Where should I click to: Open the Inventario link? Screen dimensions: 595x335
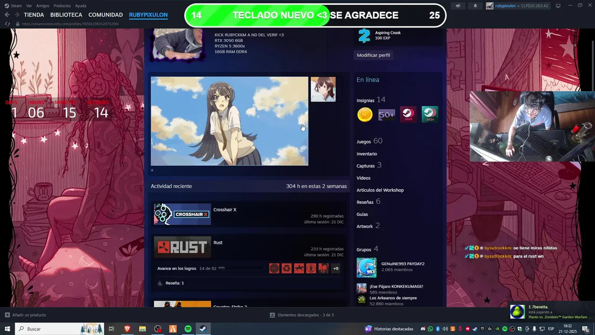(x=367, y=154)
